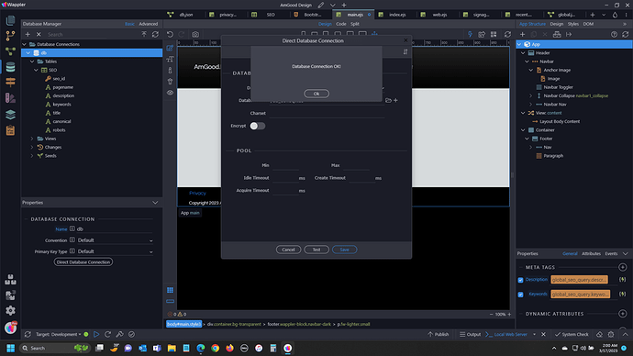The image size is (633, 356).
Task: Click the Cancel button in Direct Database Connection
Action: click(x=288, y=250)
